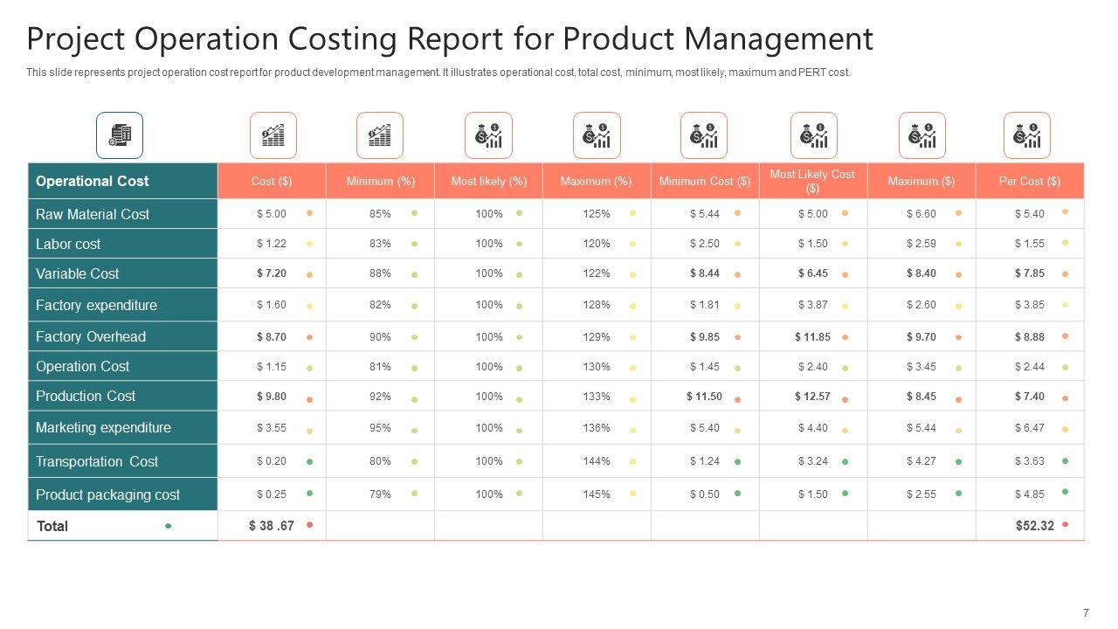Select the icon above the Maximum (%) column

tap(597, 135)
